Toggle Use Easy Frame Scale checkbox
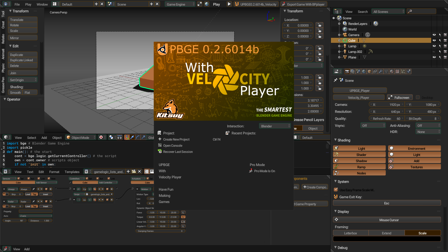 point(336,190)
